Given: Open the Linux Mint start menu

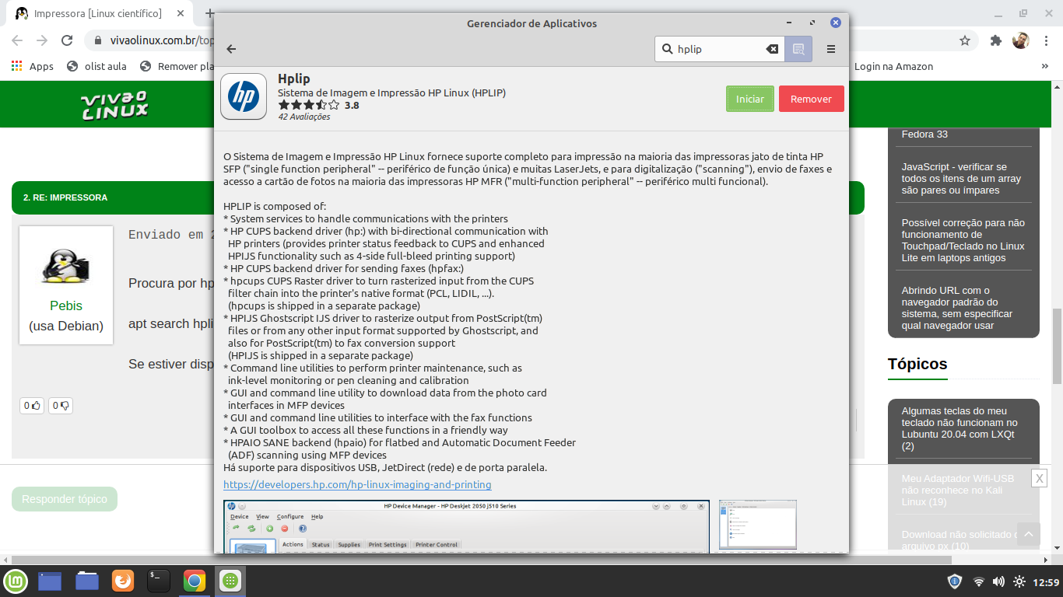Looking at the screenshot, I should [x=16, y=581].
